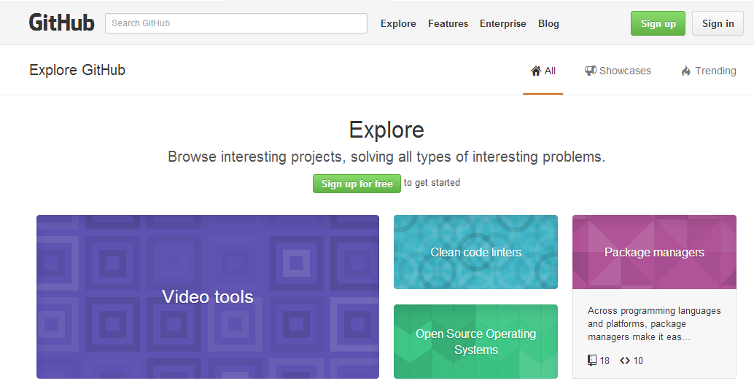754x386 pixels.
Task: Click the 18 repositories count
Action: point(605,361)
